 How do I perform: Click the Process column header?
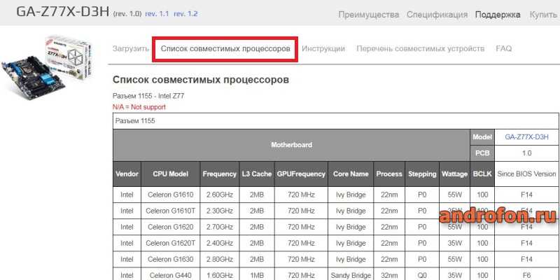389,174
